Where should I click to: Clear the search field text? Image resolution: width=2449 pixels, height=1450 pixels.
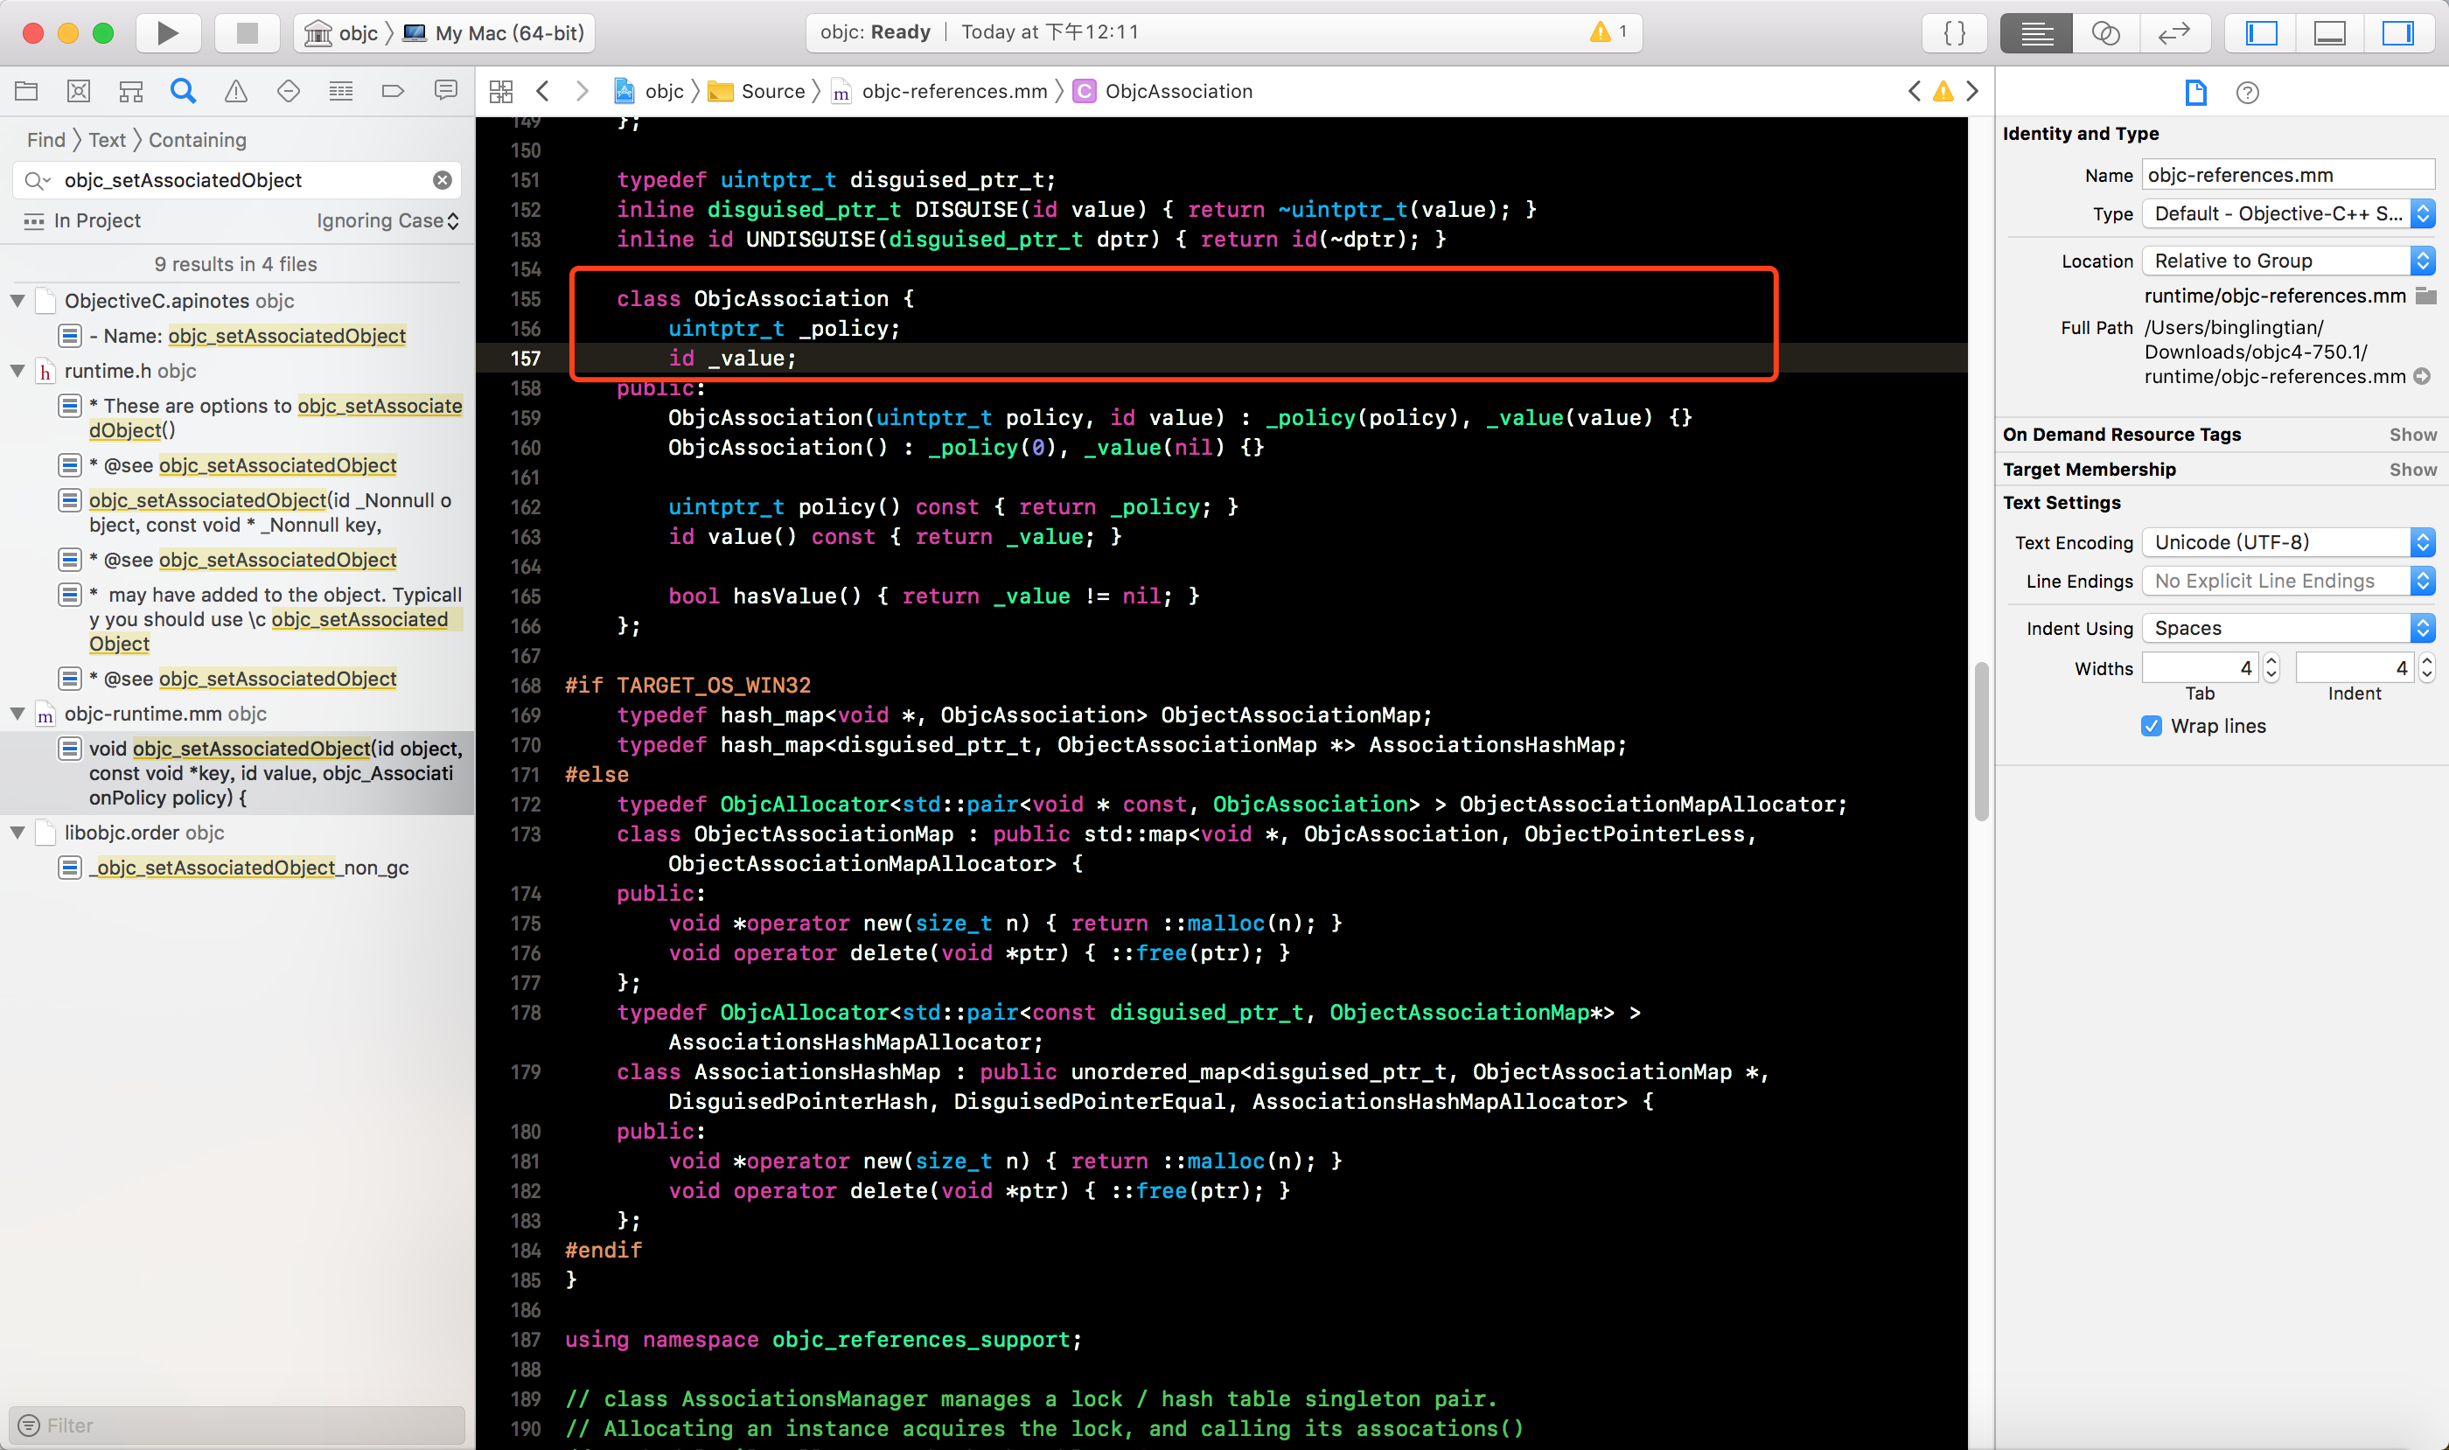click(x=443, y=181)
